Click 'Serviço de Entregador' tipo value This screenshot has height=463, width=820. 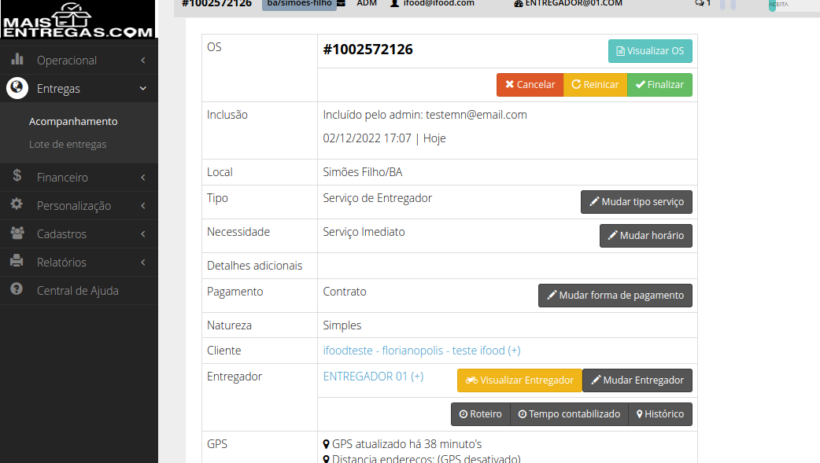(377, 199)
